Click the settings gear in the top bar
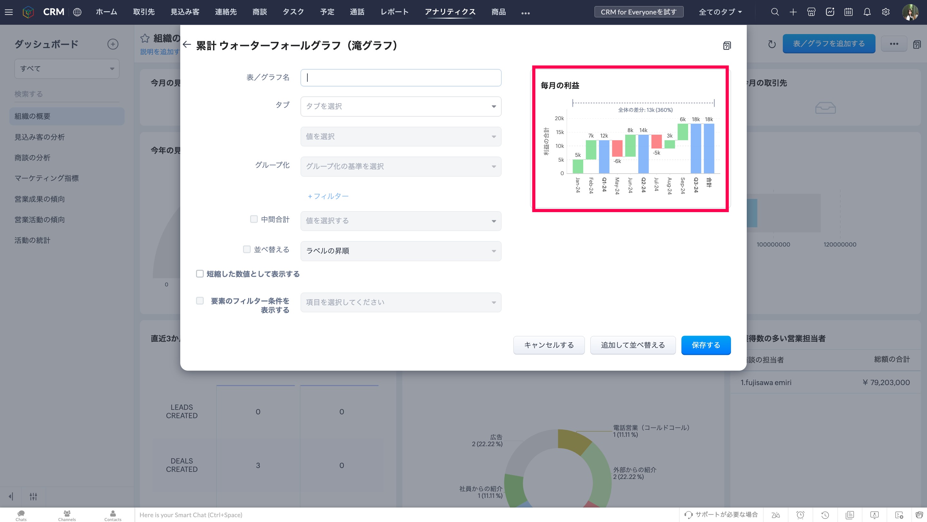Screen dimensions: 927x522 coord(885,12)
